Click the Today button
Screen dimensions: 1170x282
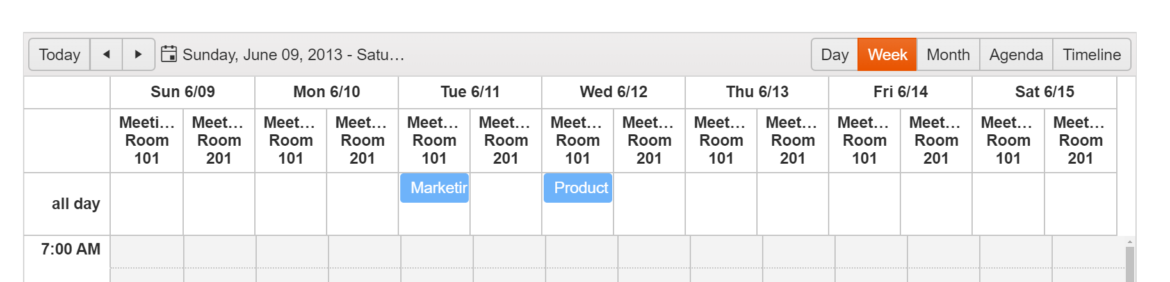60,54
